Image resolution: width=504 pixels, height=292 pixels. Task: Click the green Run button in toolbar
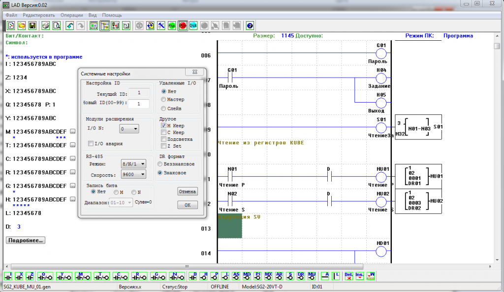click(x=172, y=26)
